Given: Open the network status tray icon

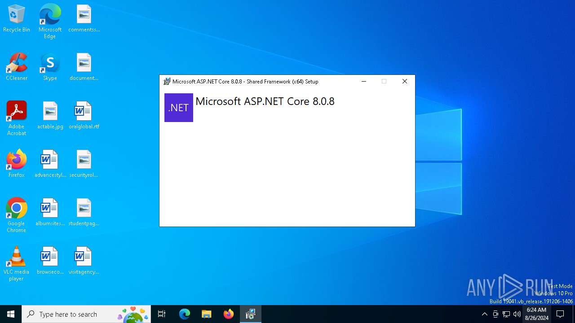Looking at the screenshot, I should point(506,314).
